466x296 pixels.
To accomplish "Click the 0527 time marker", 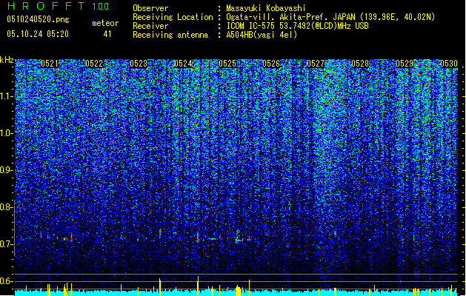I will click(316, 64).
